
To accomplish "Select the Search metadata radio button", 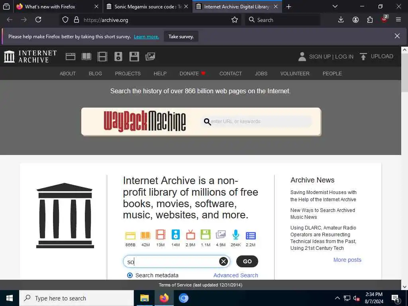I will [130, 275].
